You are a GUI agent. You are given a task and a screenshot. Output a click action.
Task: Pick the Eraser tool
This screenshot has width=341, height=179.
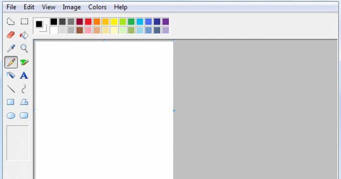(x=11, y=35)
